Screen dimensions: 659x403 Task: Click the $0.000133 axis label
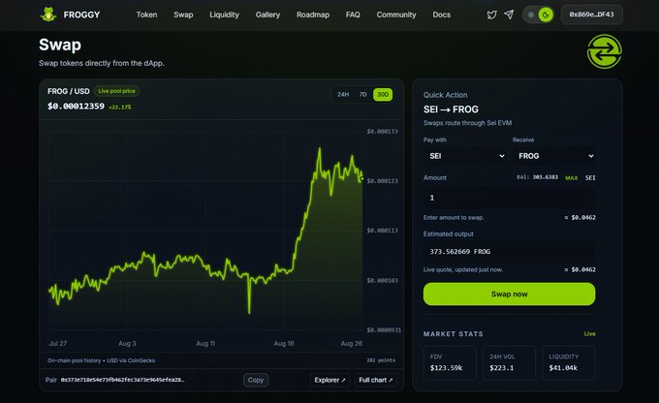tap(382, 132)
